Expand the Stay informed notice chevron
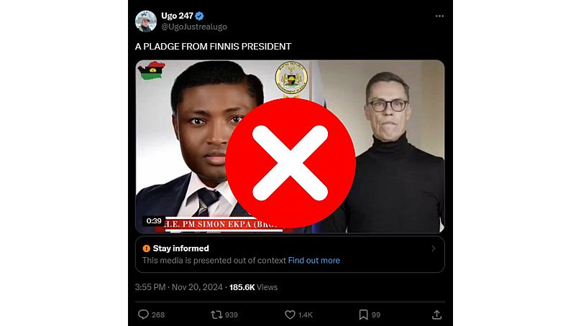The image size is (581, 326). click(x=433, y=248)
